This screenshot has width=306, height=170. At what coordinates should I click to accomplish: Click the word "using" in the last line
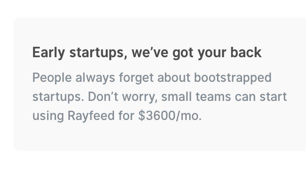(48, 116)
